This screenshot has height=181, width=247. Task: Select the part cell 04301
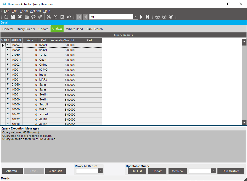point(43,50)
